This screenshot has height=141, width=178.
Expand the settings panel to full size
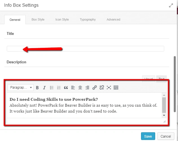(171, 5)
